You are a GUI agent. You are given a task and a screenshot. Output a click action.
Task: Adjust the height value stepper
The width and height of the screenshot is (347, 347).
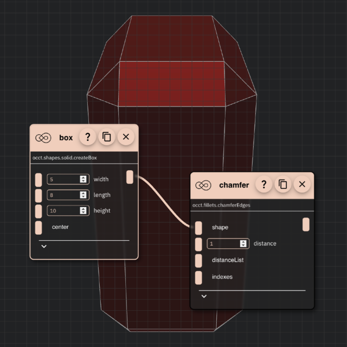(x=83, y=210)
